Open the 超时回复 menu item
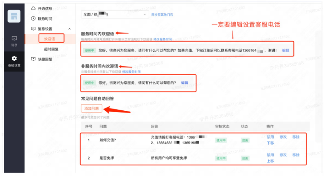The height and width of the screenshot is (176, 324). pos(51,49)
